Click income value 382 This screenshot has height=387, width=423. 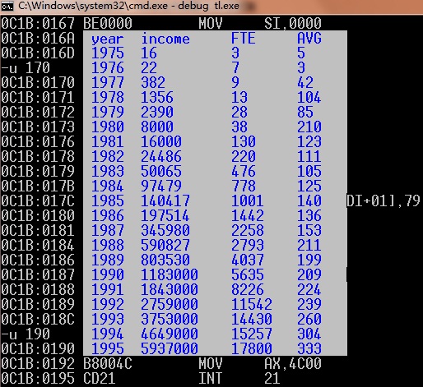153,82
